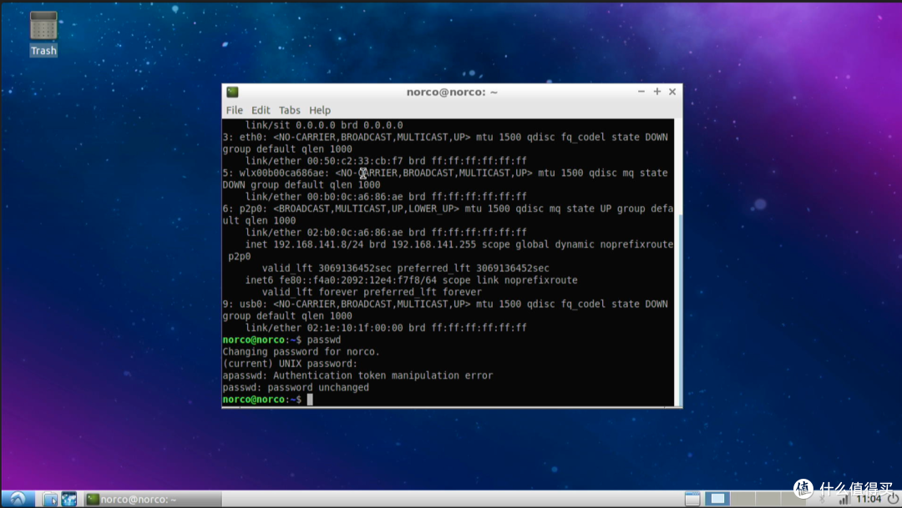Click the 'Changing password for norco.' line
Viewport: 902px width, 508px height.
301,352
